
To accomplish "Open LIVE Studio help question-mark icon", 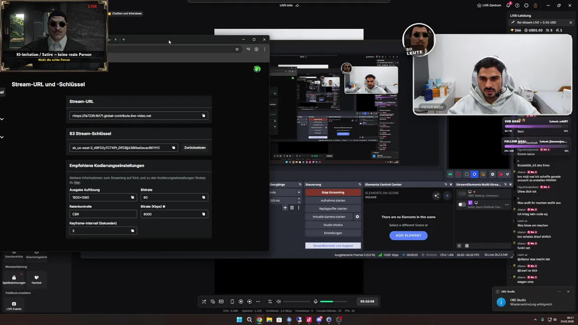I will [517, 5].
